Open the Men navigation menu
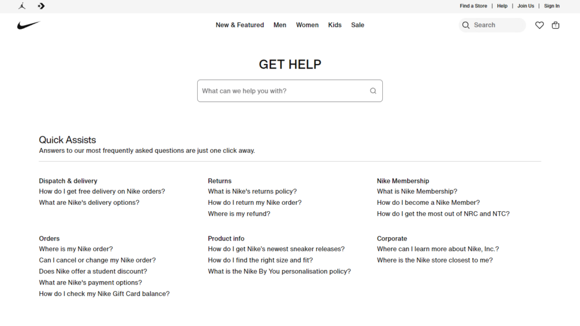This screenshot has height=326, width=580. (x=280, y=25)
